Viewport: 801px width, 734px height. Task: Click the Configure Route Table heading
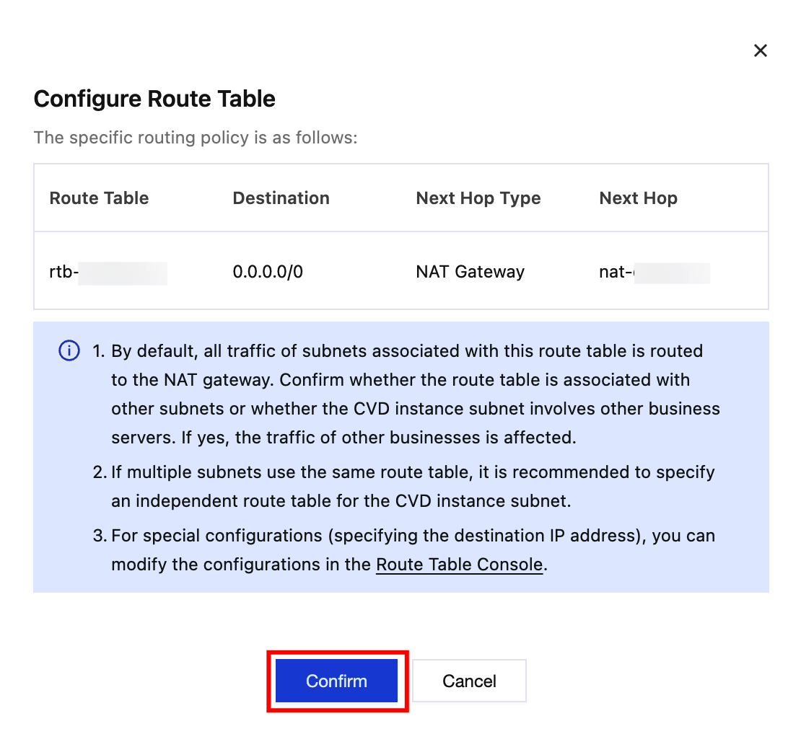(x=154, y=99)
